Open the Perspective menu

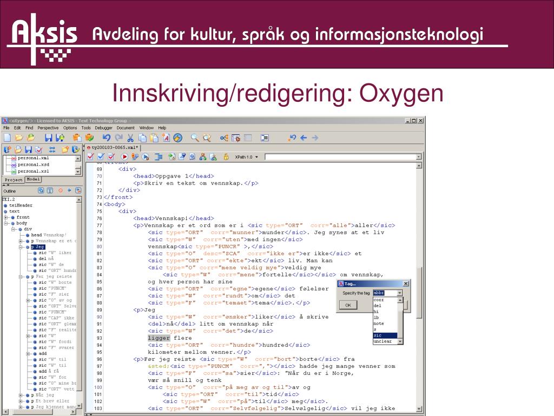[48, 128]
